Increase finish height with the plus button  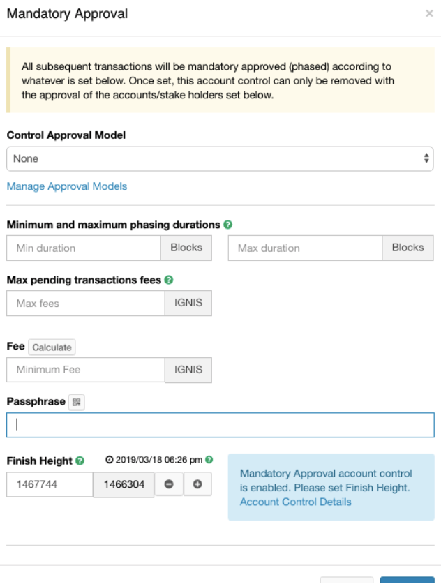(197, 484)
